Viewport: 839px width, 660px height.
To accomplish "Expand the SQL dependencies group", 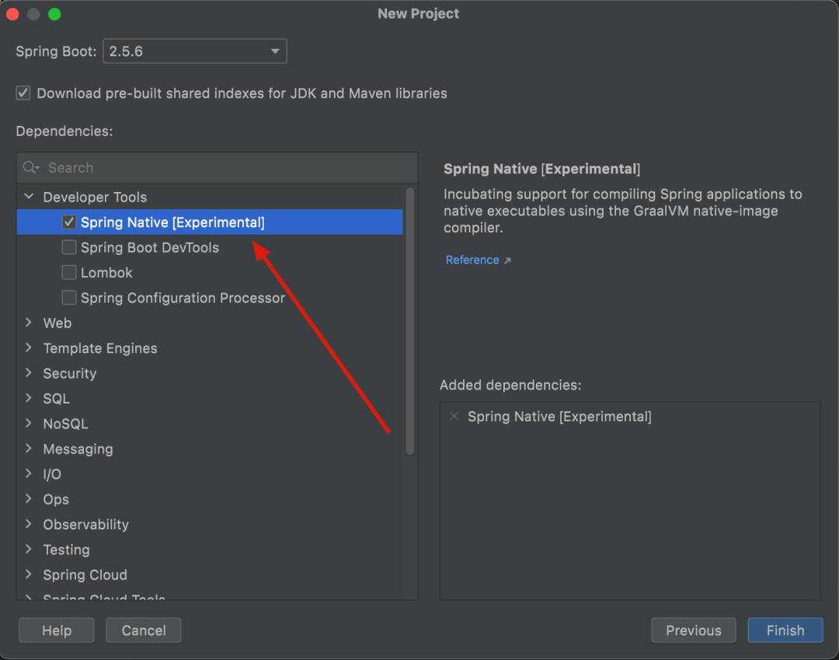I will 29,398.
